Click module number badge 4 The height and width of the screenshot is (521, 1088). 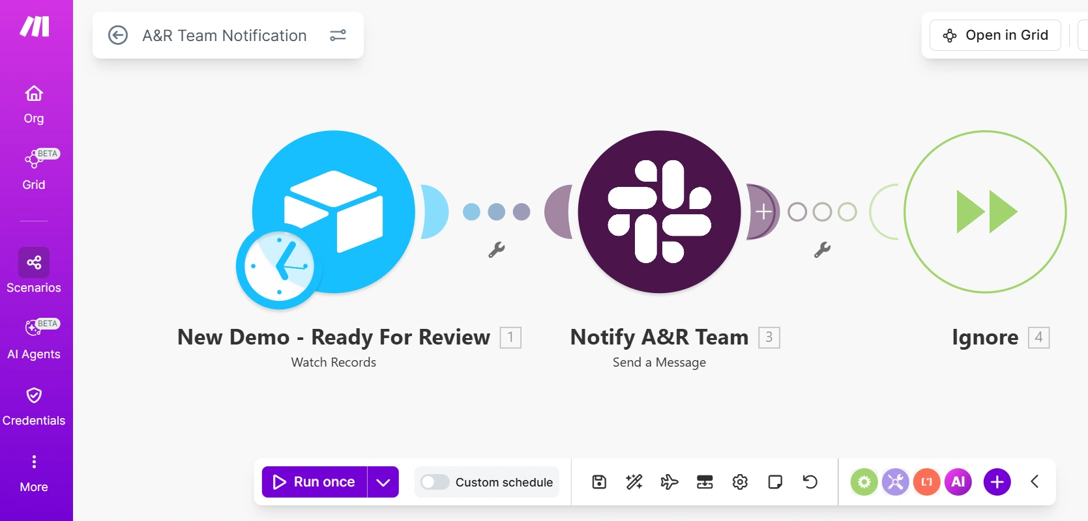(x=1039, y=337)
